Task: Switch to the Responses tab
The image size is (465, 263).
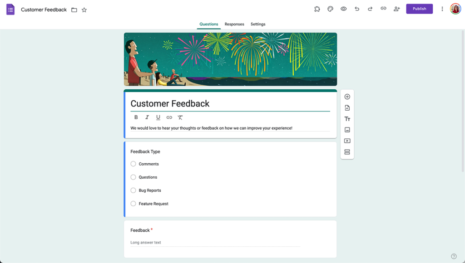Action: point(234,24)
